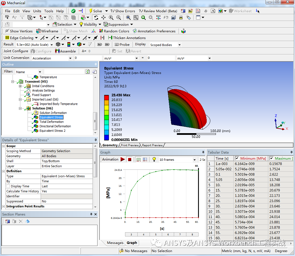Click the Minimum probe label icon

point(107,44)
